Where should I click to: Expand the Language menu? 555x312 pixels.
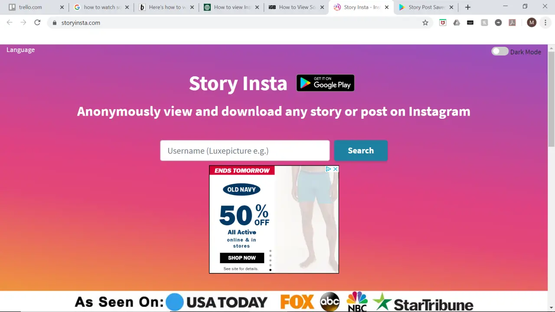20,50
